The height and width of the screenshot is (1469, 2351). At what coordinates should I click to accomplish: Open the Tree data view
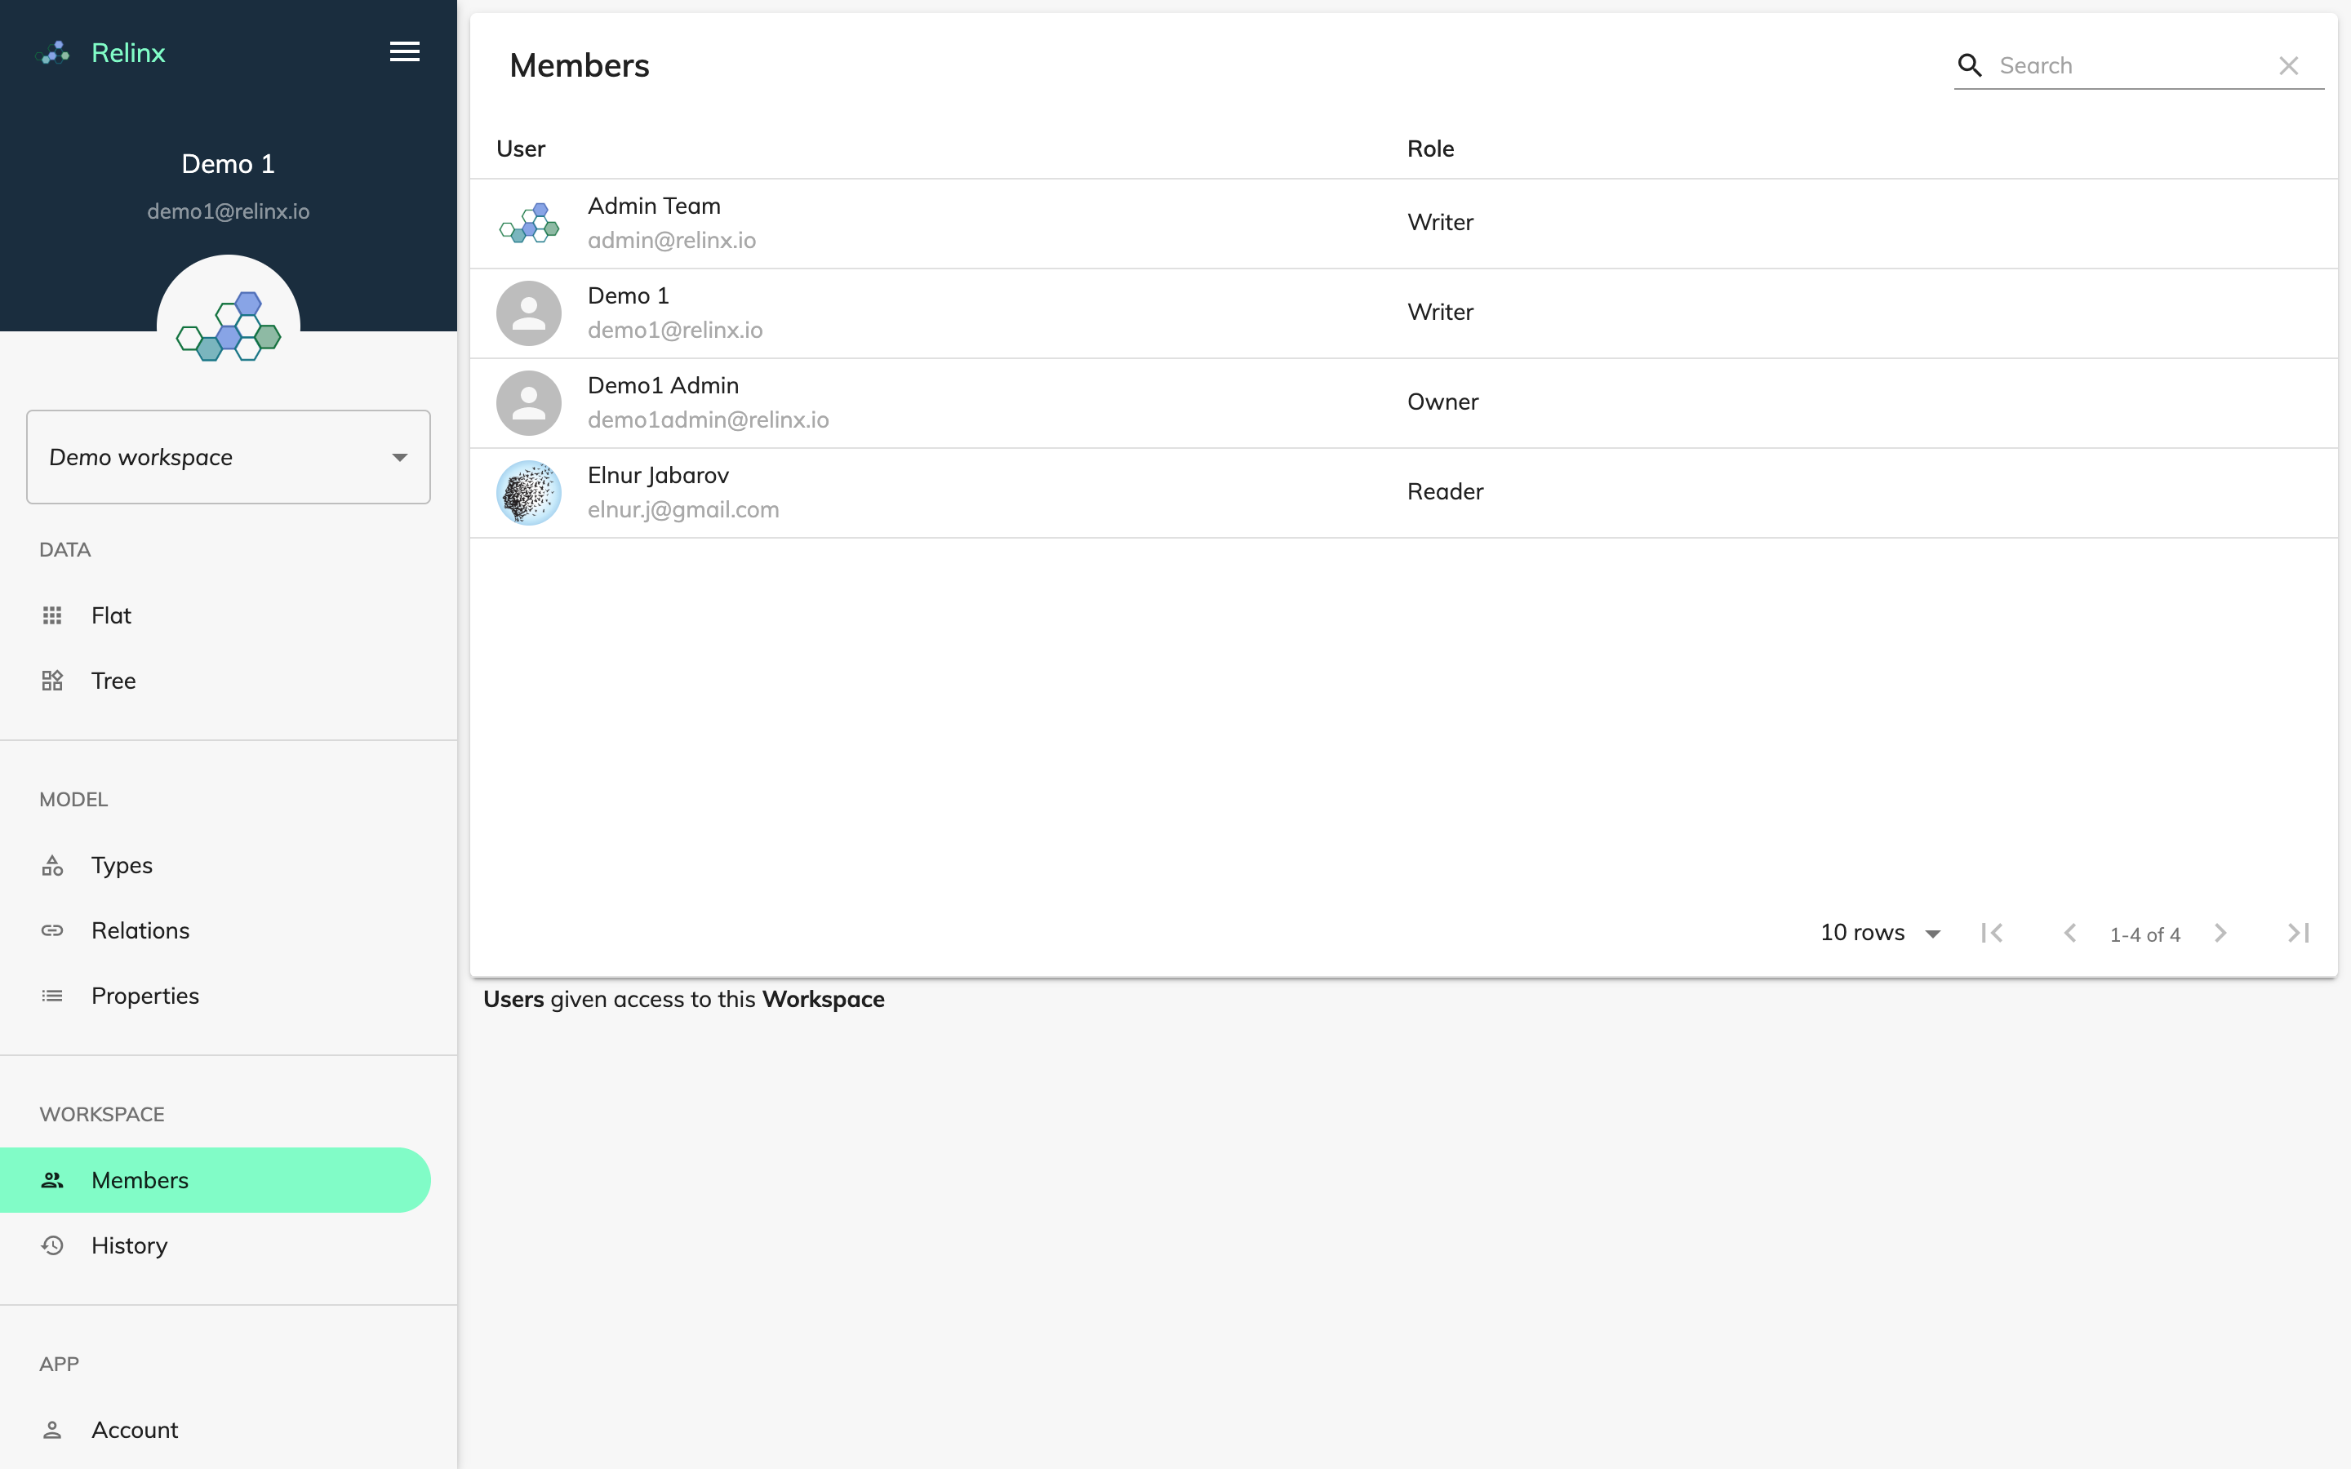coord(214,680)
